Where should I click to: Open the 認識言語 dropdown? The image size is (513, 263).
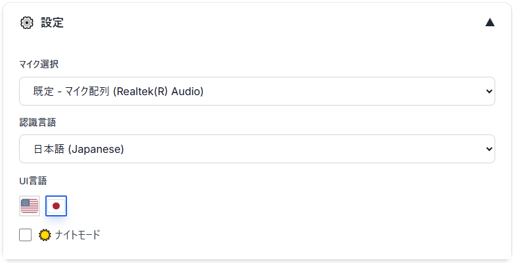(x=257, y=149)
